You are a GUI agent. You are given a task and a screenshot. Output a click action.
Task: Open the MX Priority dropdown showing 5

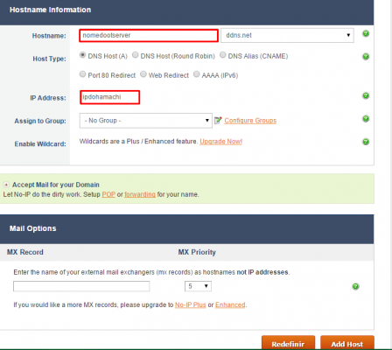pos(198,286)
